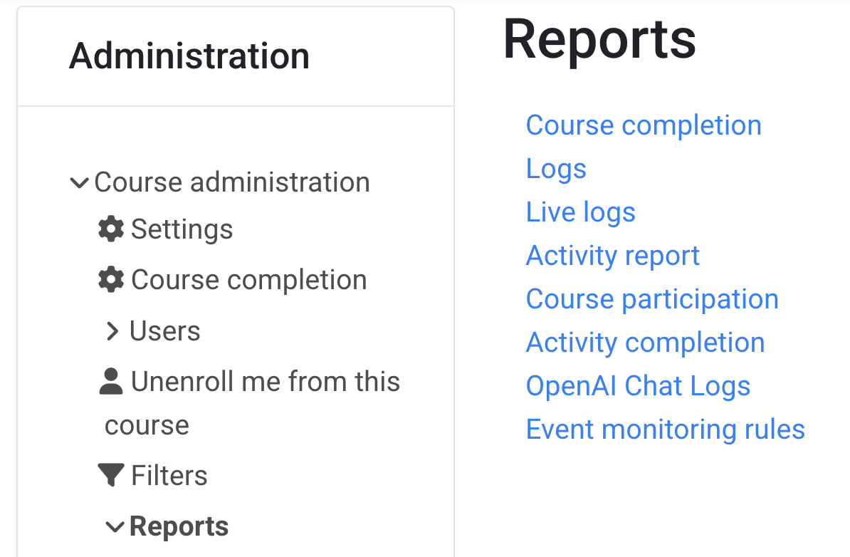The width and height of the screenshot is (850, 557).
Task: Open the Live logs report
Action: (580, 212)
